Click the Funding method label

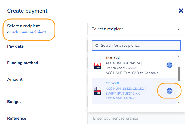23,63
